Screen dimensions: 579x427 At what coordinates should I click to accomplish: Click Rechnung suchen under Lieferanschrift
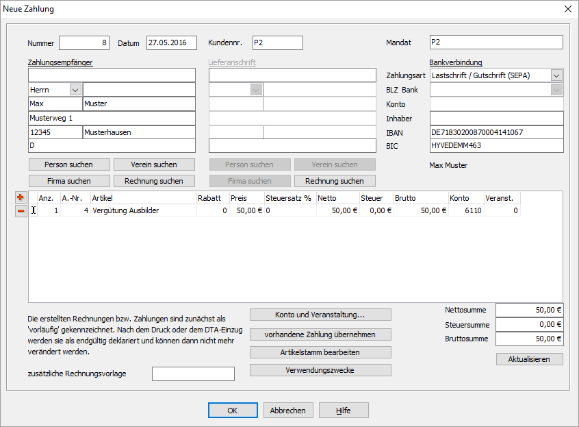[335, 181]
